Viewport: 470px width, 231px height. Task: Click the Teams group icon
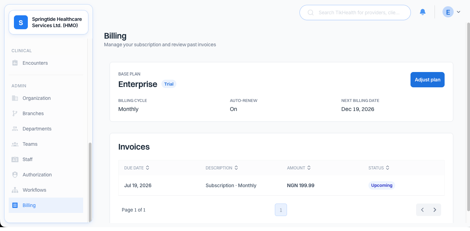15,144
